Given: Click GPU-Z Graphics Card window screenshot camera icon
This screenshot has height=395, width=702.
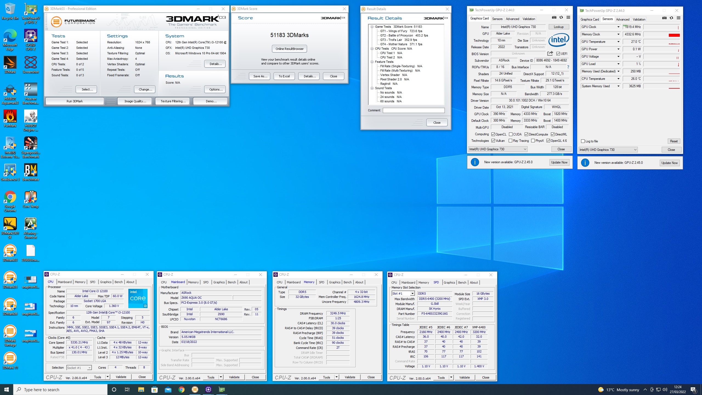Looking at the screenshot, I should click(x=554, y=18).
